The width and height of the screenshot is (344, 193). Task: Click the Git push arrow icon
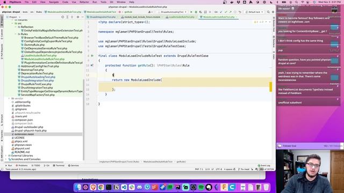[231, 12]
